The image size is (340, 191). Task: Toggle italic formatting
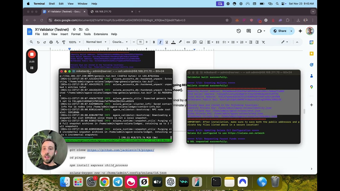click(160, 42)
